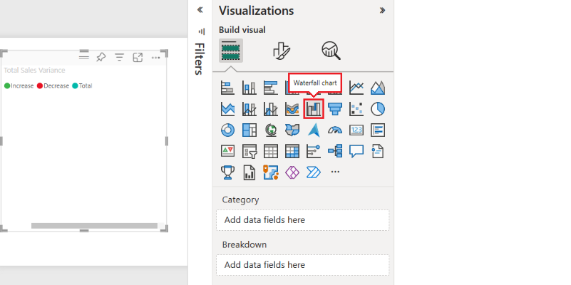The image size is (571, 285).
Task: Select the Key influencers visual
Action: 314,151
